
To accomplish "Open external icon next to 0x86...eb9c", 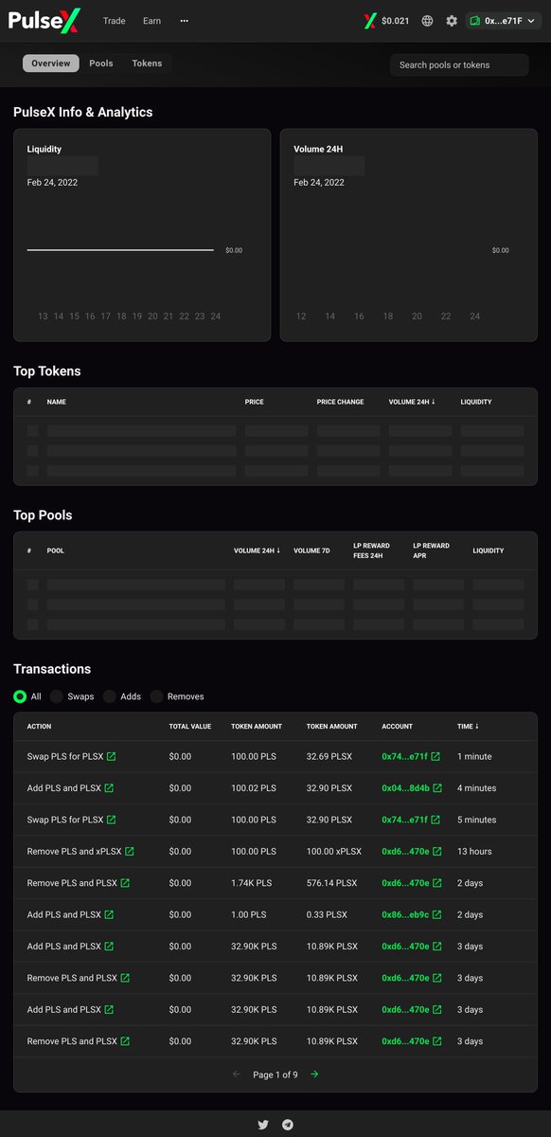I will click(x=437, y=914).
